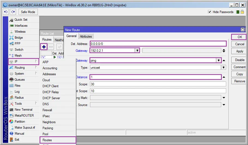Select Cloud from IP submenu
The image size is (248, 145).
coord(58,80)
